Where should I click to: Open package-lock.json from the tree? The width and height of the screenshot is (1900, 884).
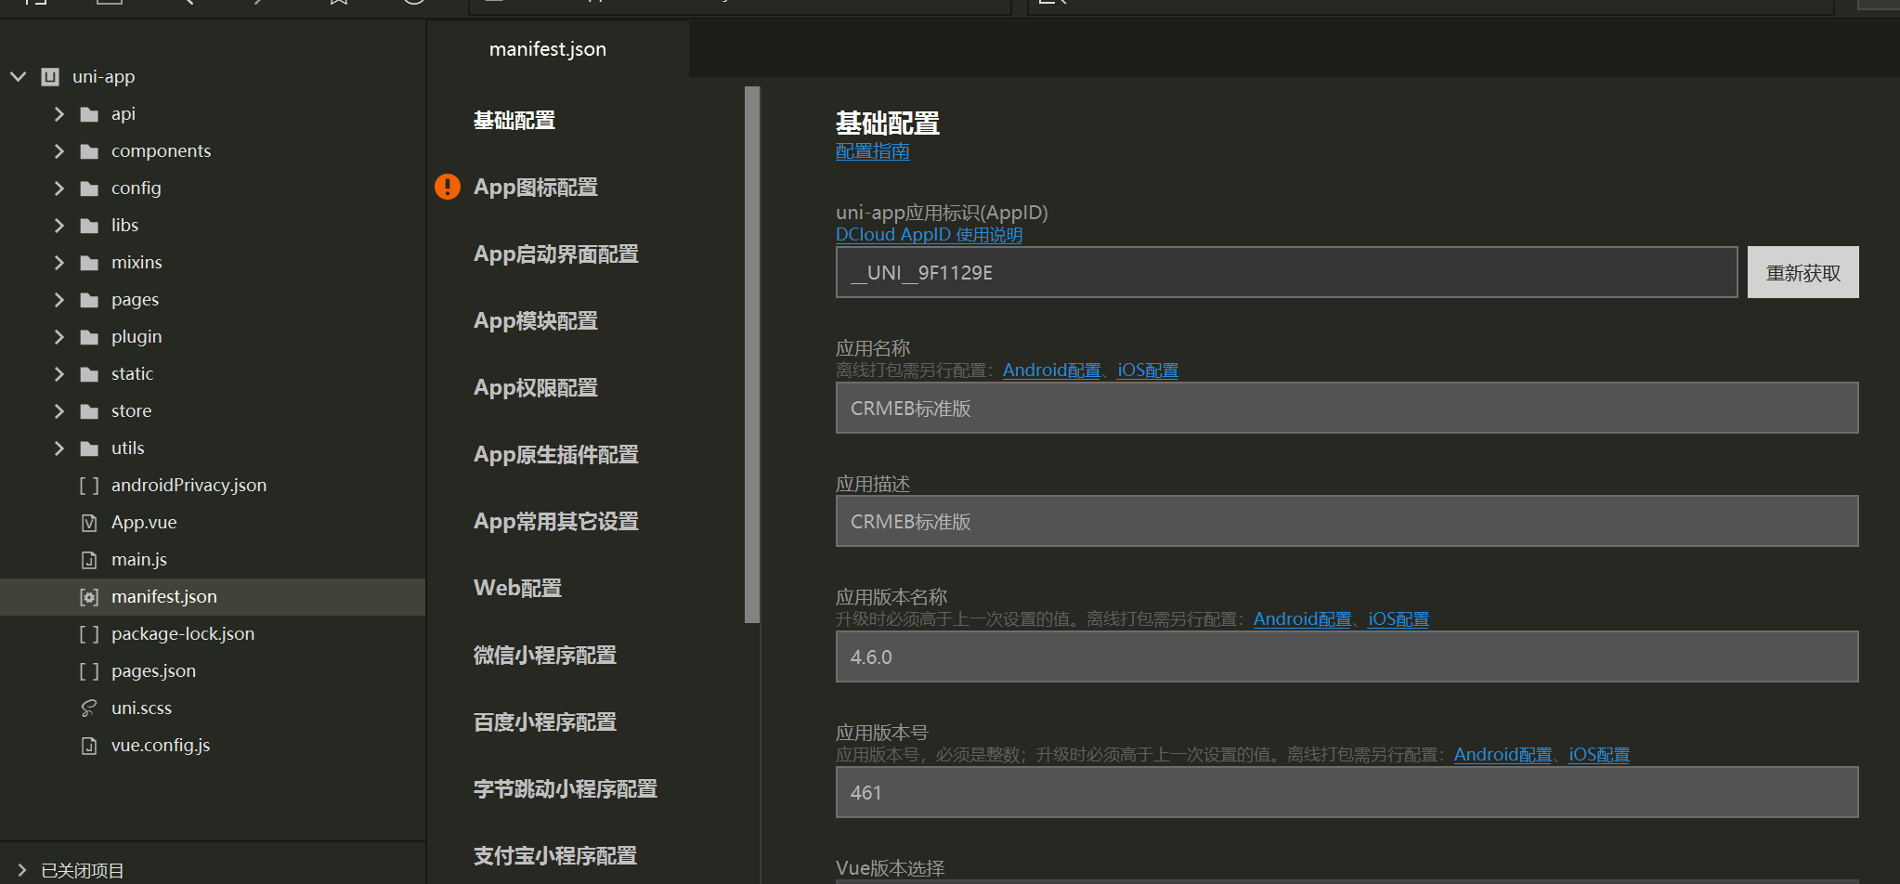(183, 633)
